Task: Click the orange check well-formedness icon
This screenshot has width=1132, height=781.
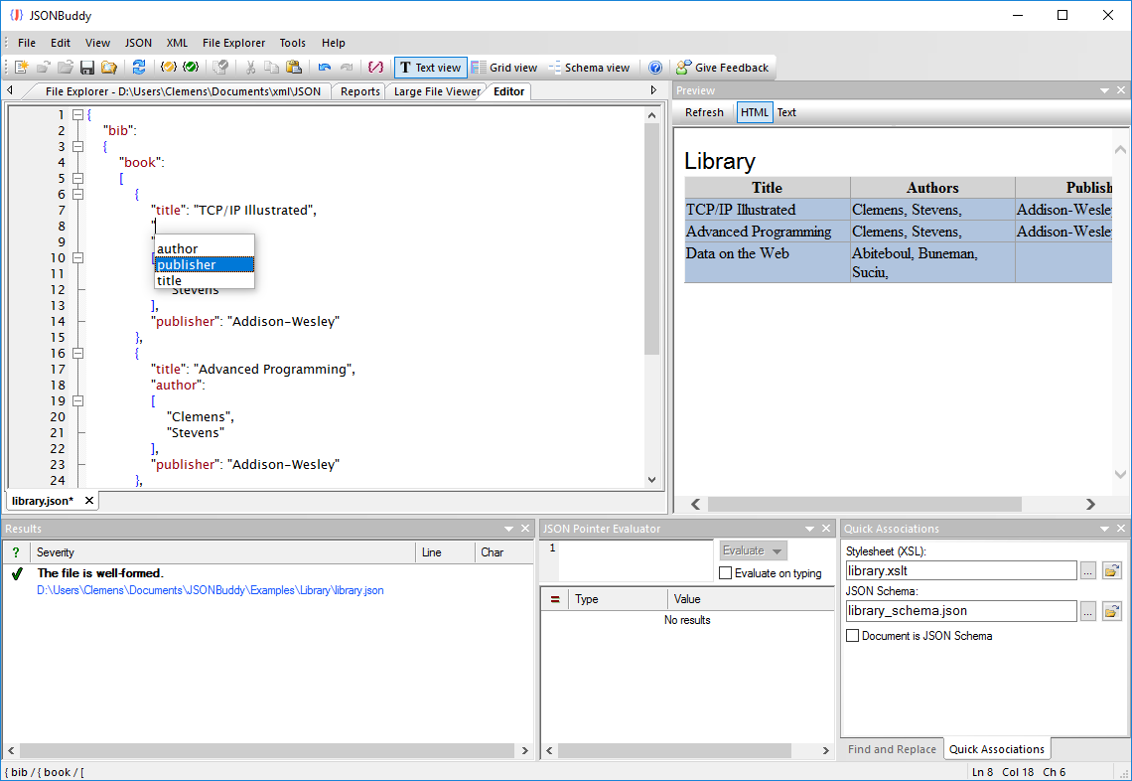Action: click(168, 68)
